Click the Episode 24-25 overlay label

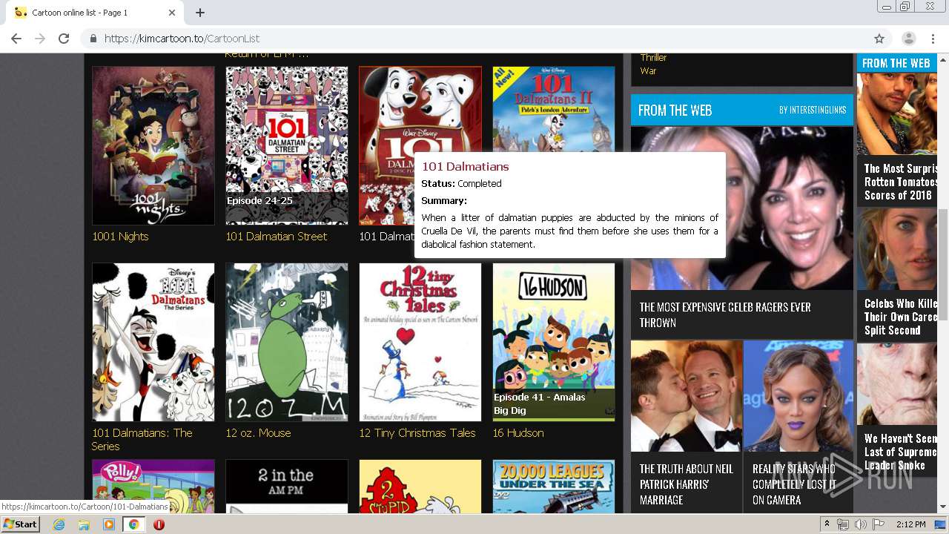click(x=259, y=201)
